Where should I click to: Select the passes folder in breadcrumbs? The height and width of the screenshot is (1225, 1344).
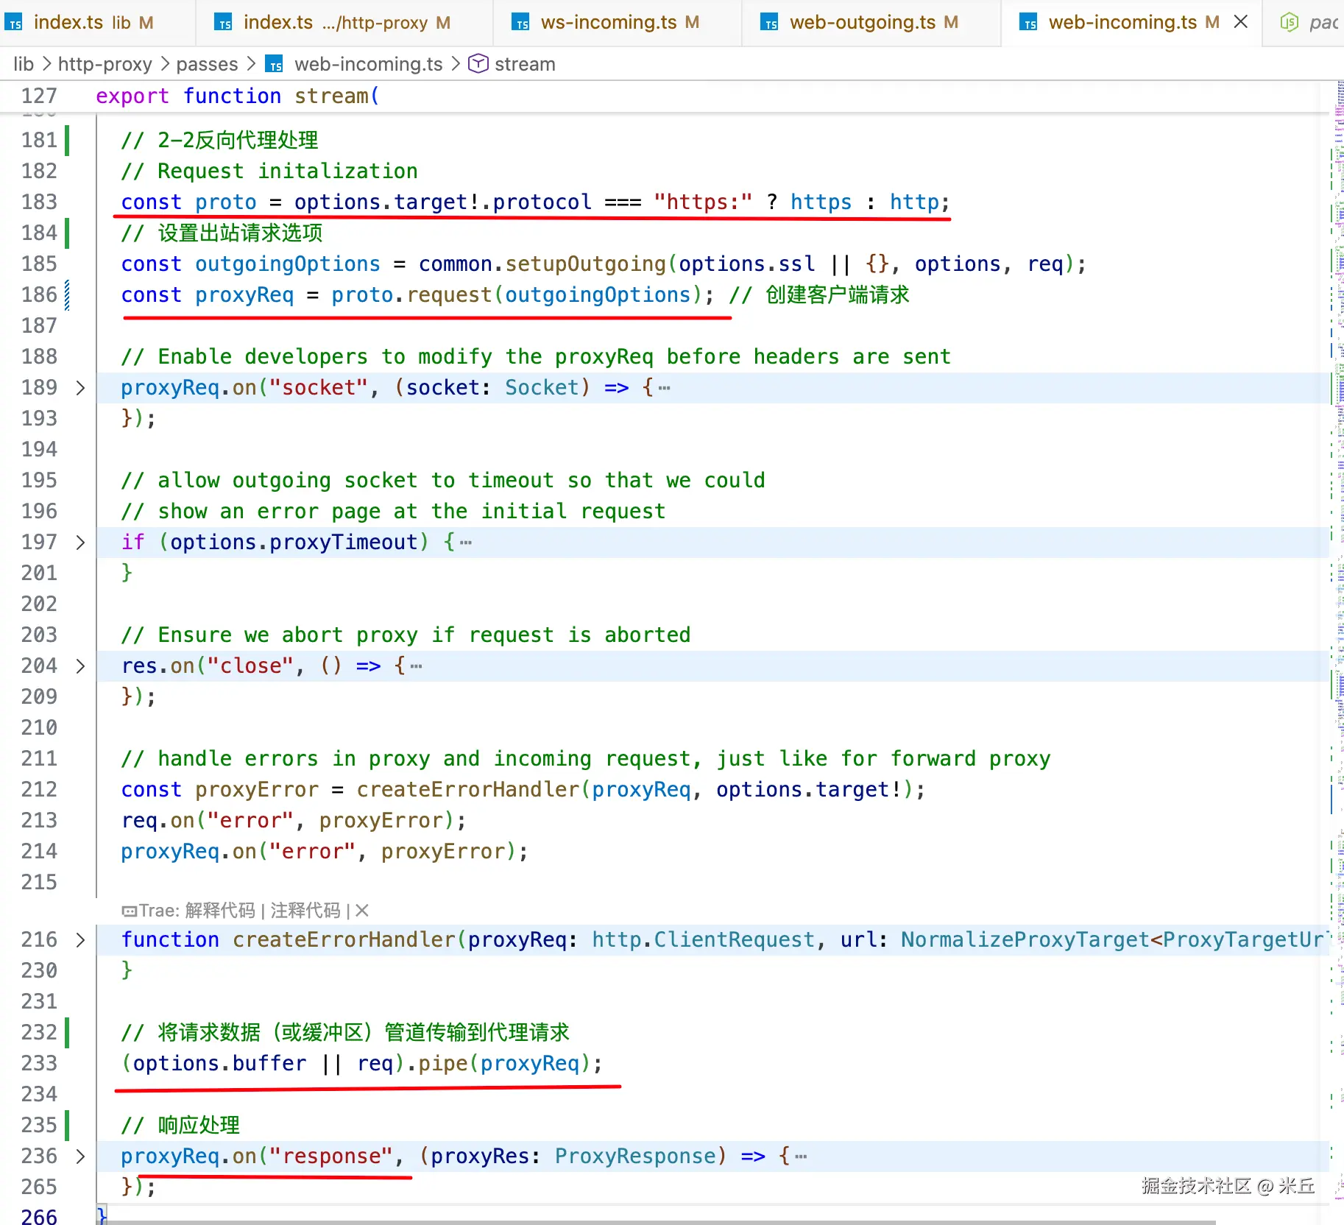click(x=207, y=64)
